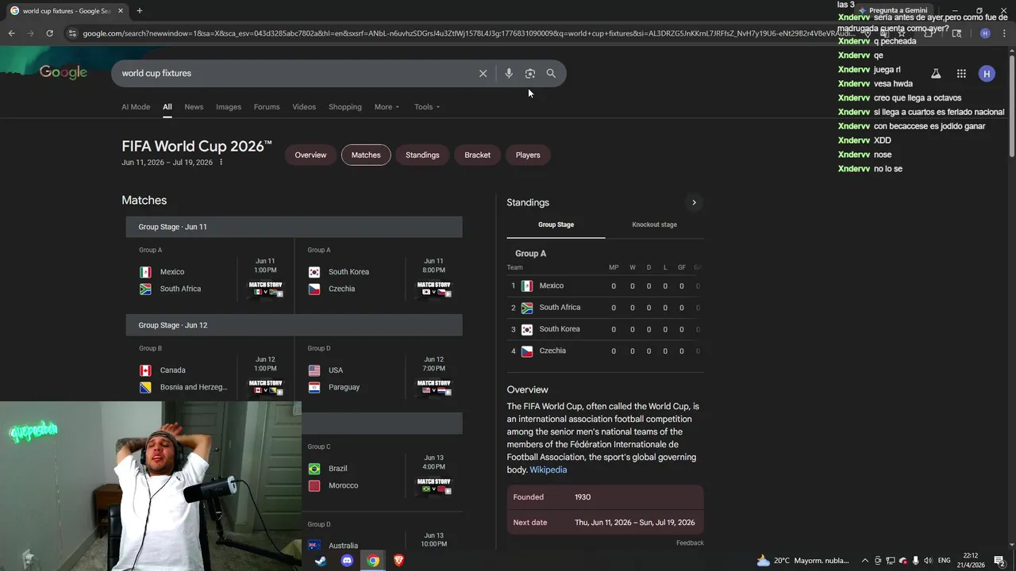Open Match Story for Brazil vs Morocco
1016x571 pixels.
click(x=434, y=485)
